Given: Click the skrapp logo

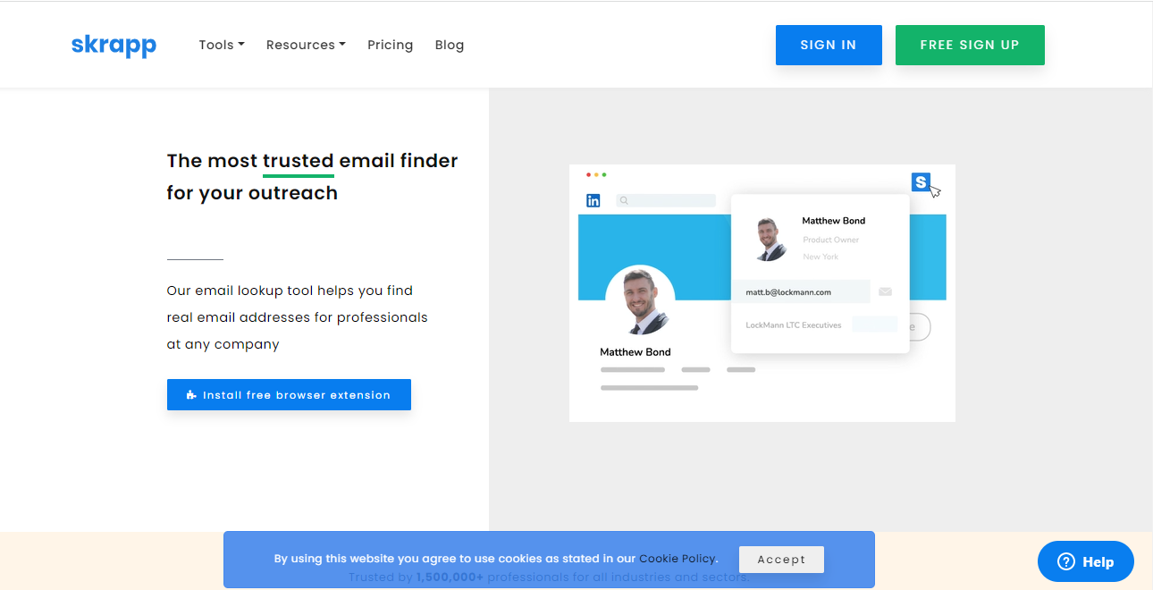Looking at the screenshot, I should click(x=114, y=46).
